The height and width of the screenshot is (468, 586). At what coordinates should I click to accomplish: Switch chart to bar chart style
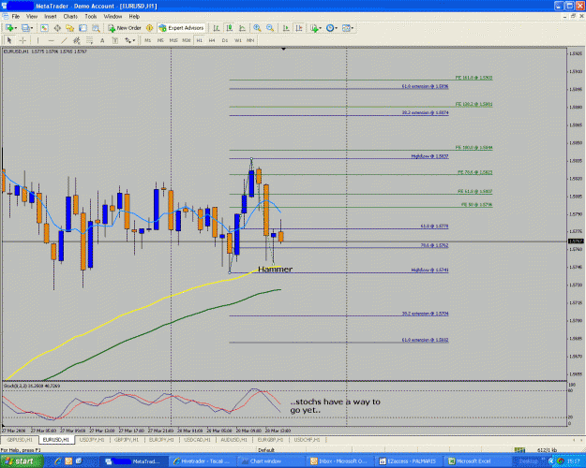click(x=217, y=28)
